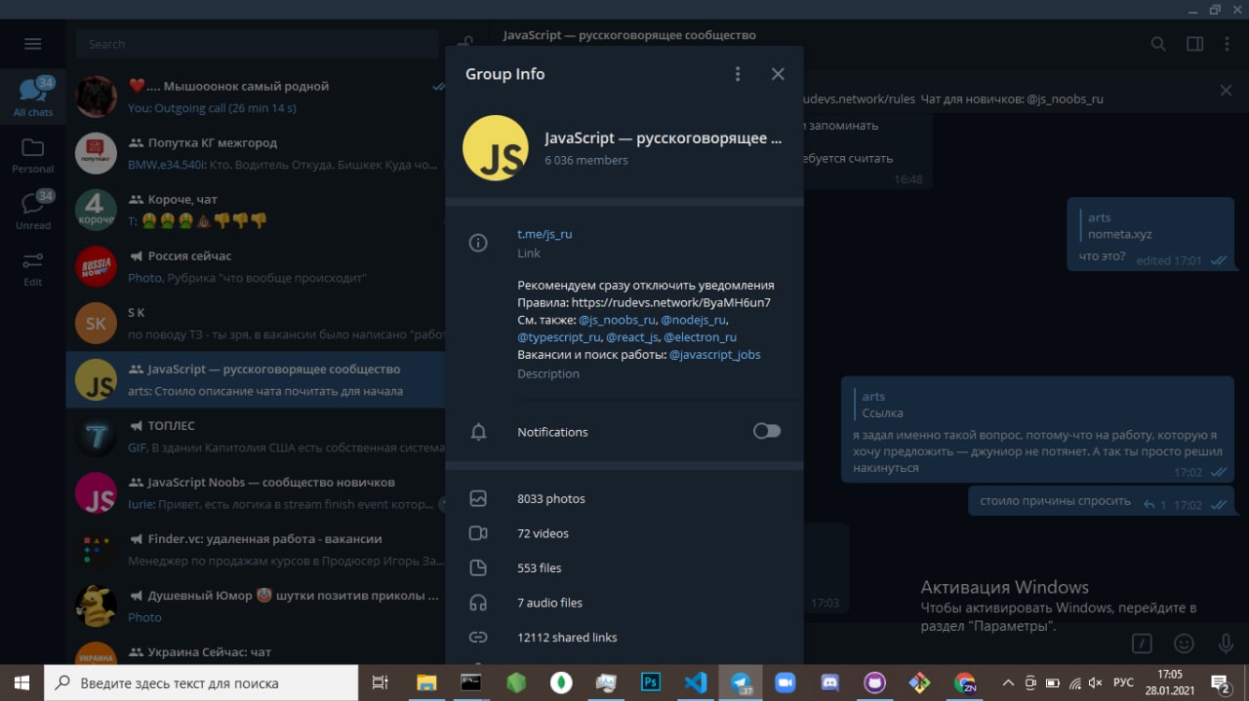Image resolution: width=1249 pixels, height=701 pixels.
Task: Open the Group Info three-dot menu
Action: point(738,74)
